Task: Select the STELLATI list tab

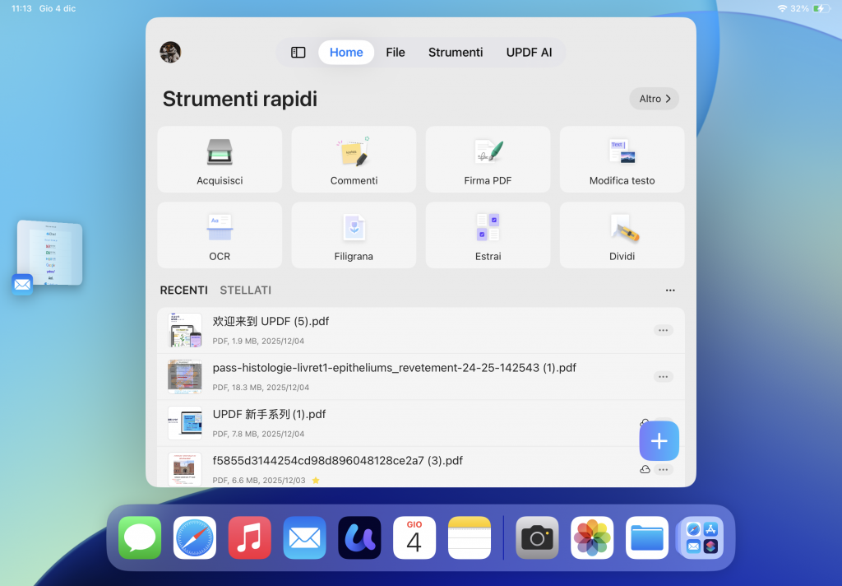Action: (245, 291)
